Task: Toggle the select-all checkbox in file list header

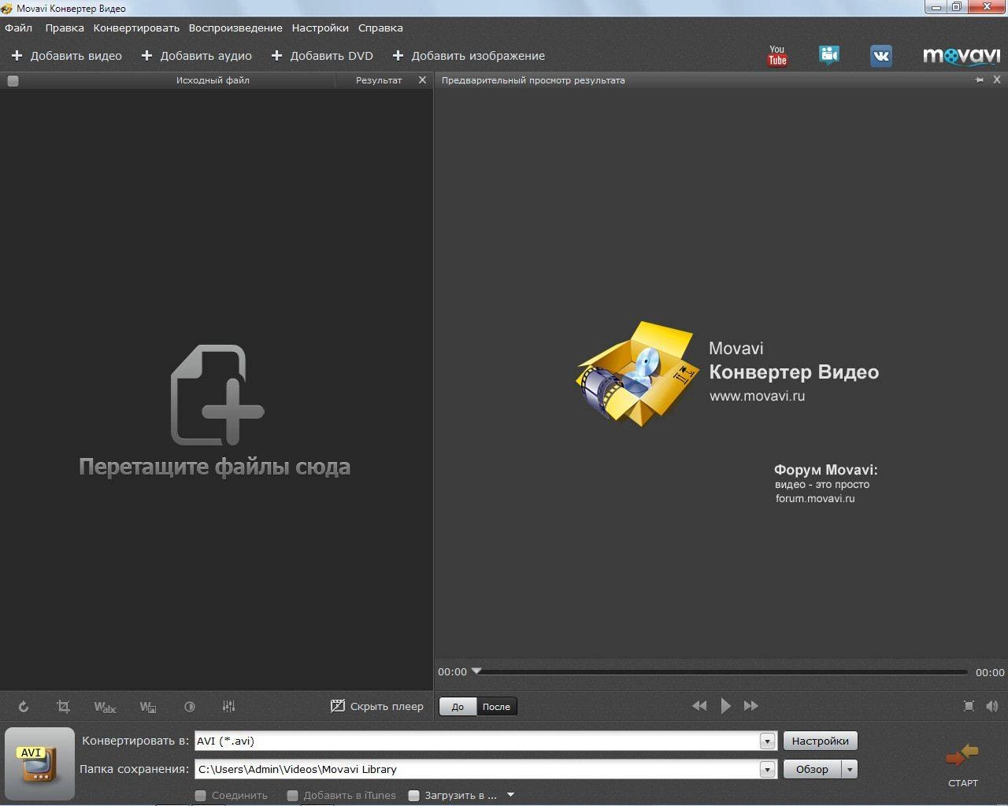Action: click(13, 80)
